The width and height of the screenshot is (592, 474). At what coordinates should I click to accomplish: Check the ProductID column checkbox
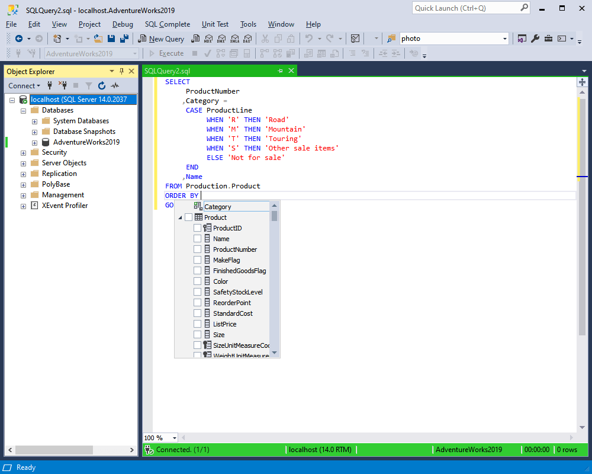197,228
